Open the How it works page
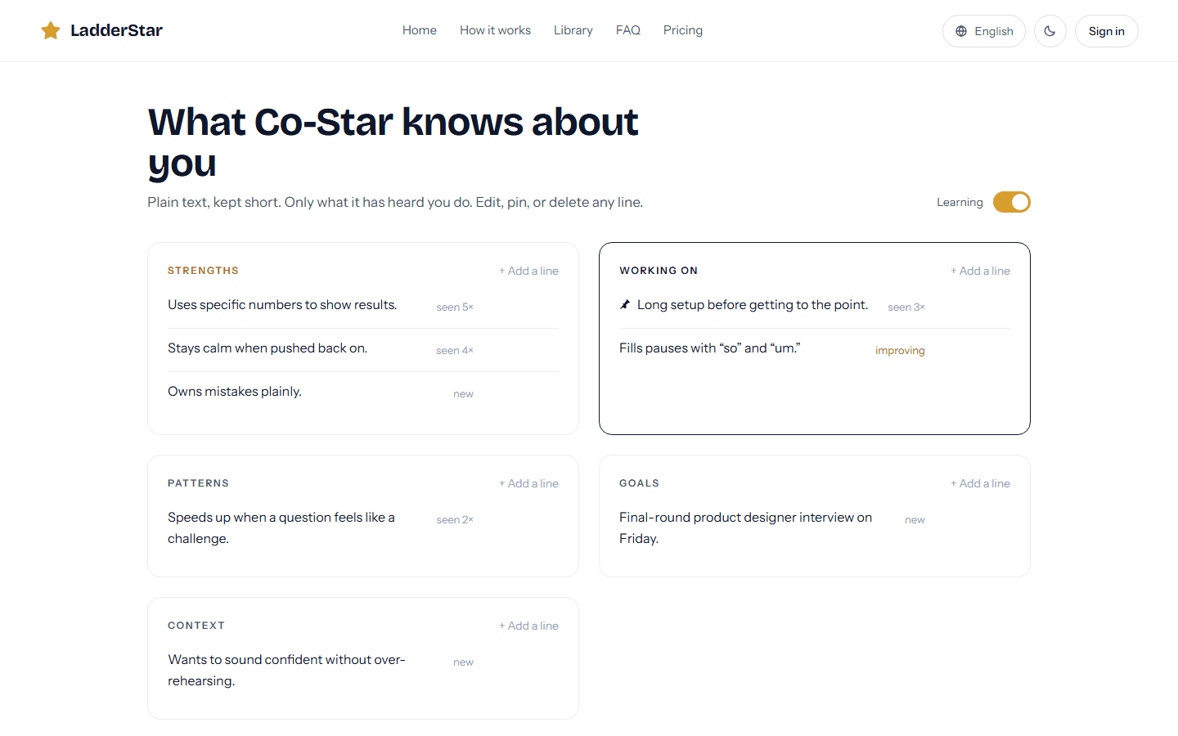The width and height of the screenshot is (1178, 736). point(495,30)
